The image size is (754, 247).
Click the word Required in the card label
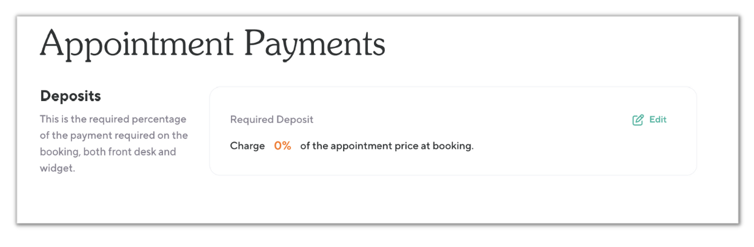(251, 120)
